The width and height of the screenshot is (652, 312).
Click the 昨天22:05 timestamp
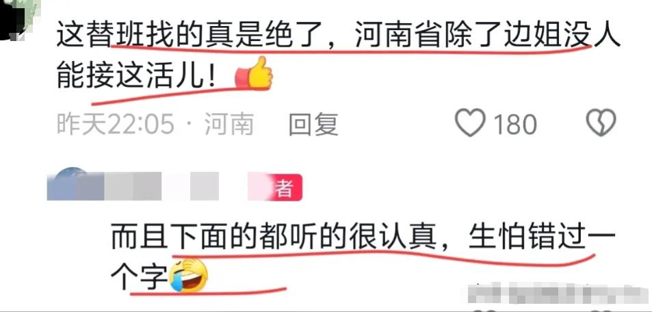click(115, 124)
